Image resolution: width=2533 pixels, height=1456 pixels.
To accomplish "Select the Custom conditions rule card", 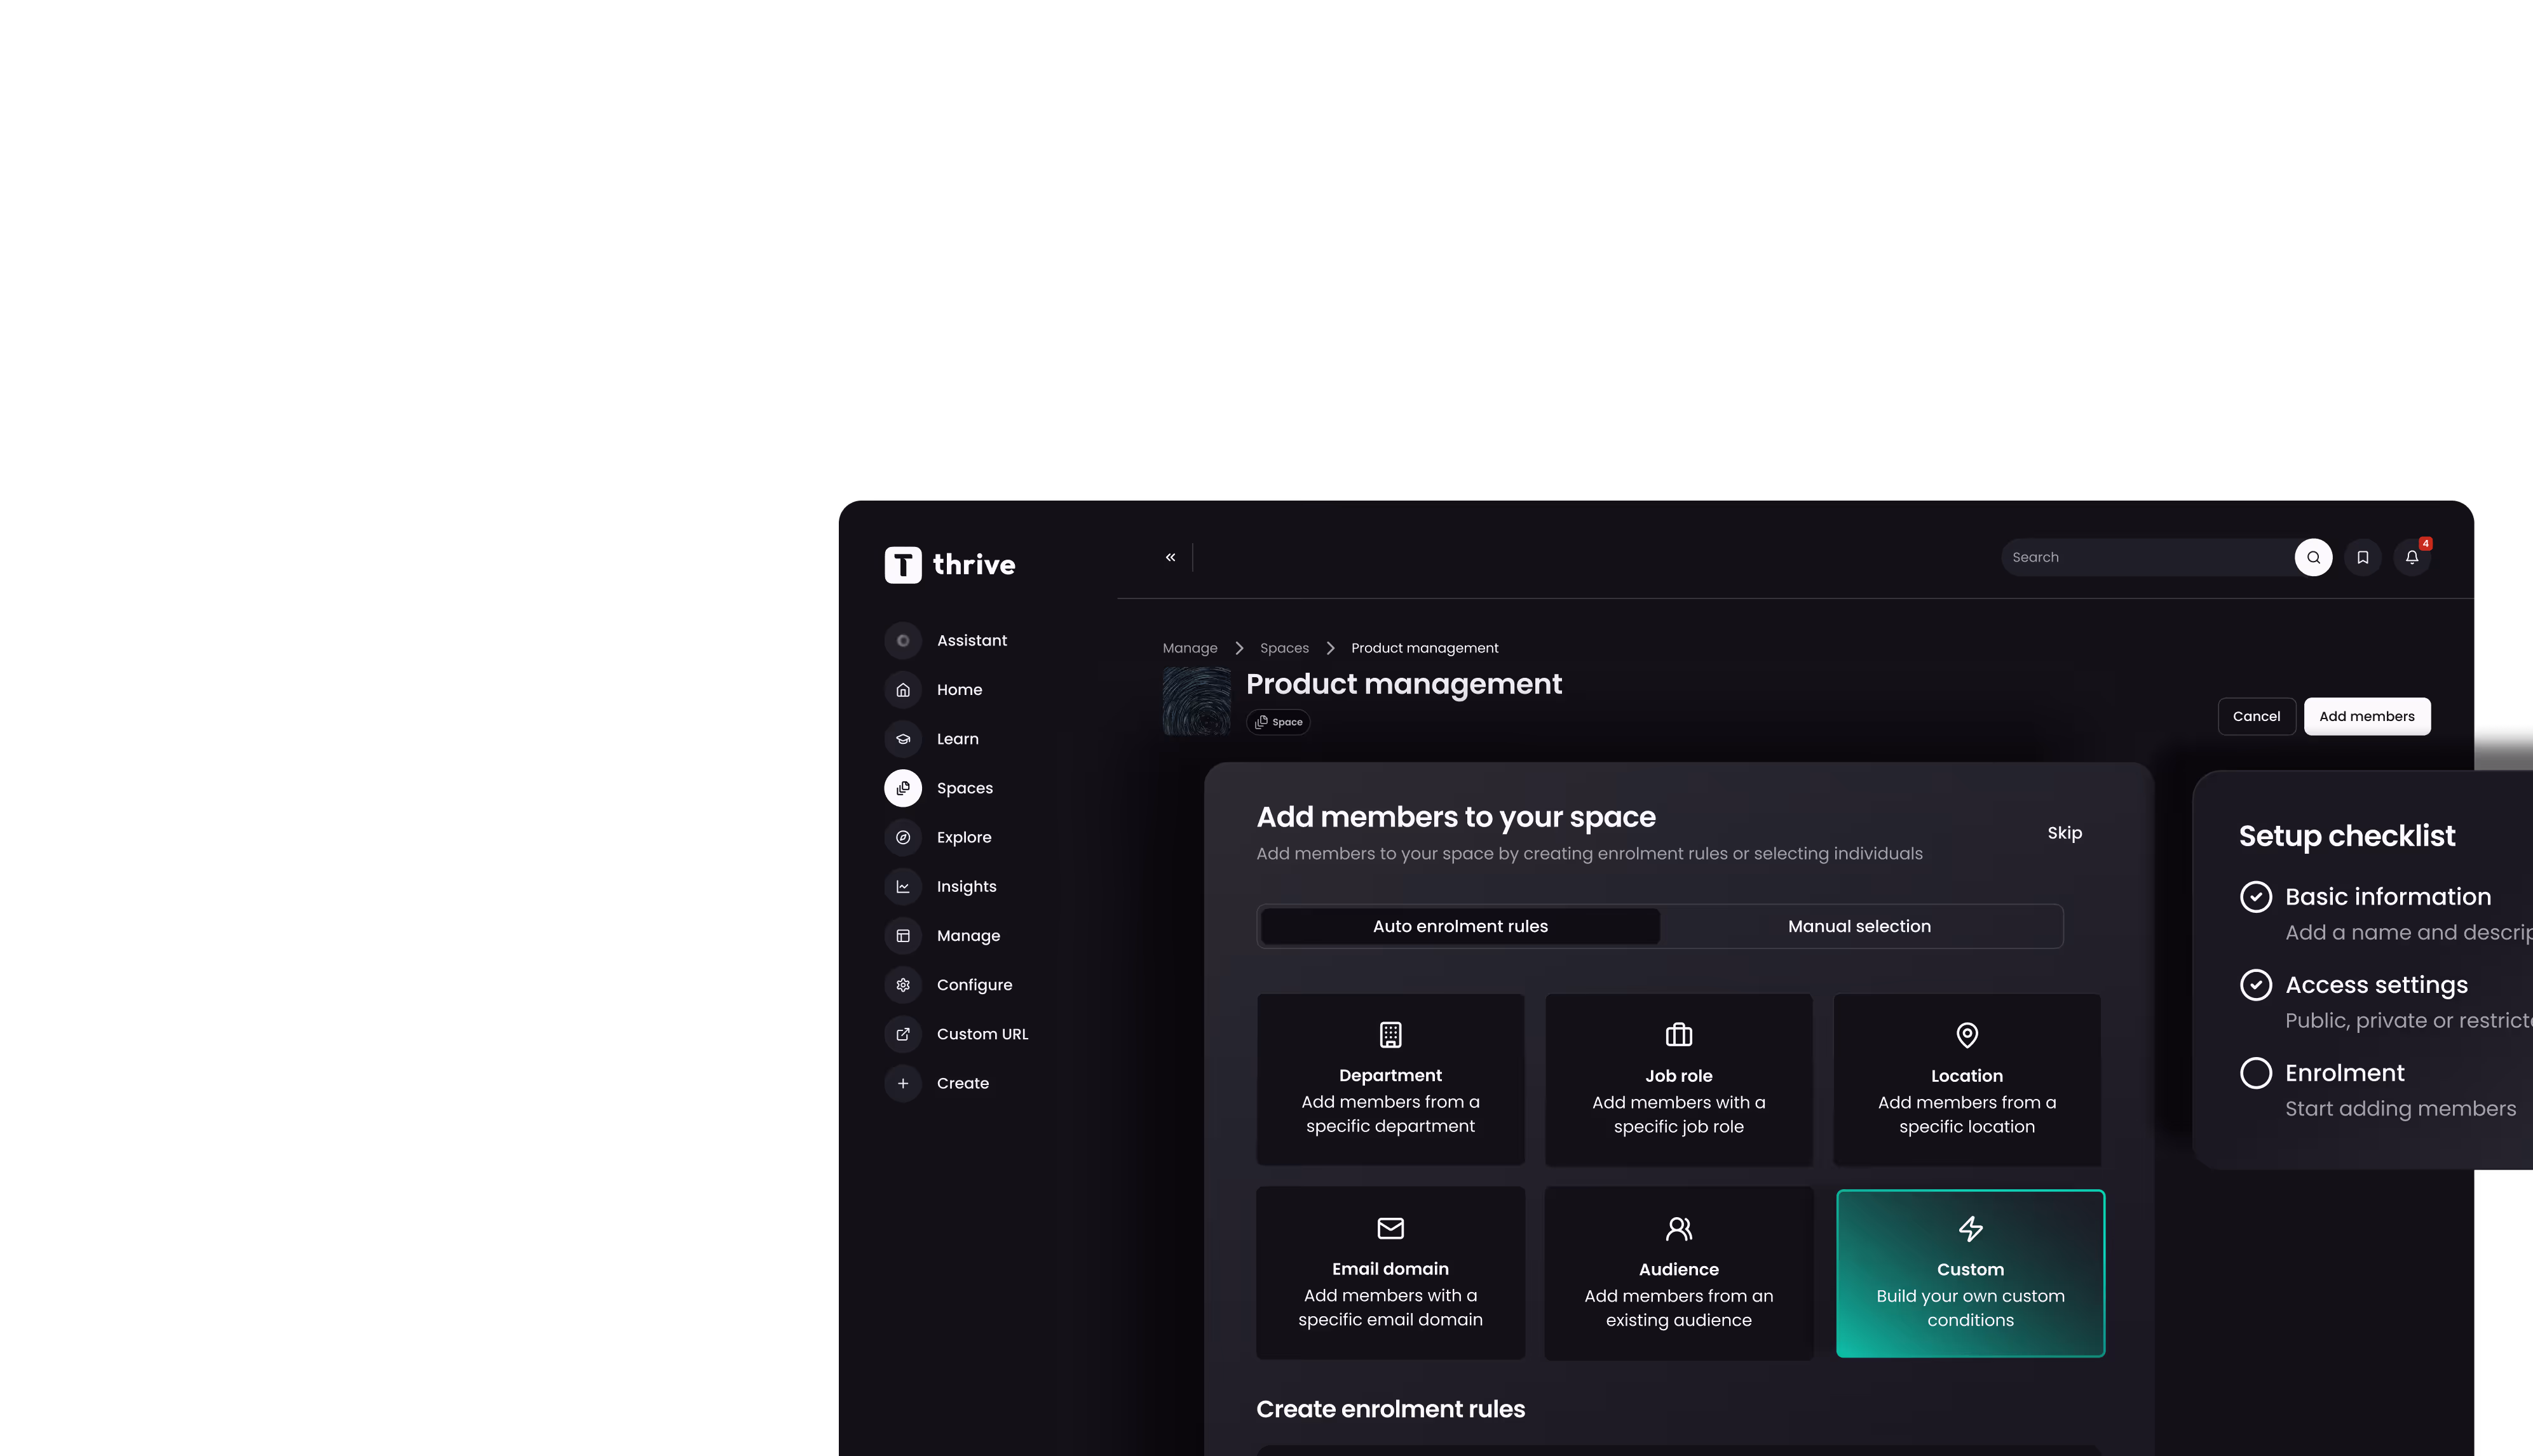I will (x=1970, y=1273).
